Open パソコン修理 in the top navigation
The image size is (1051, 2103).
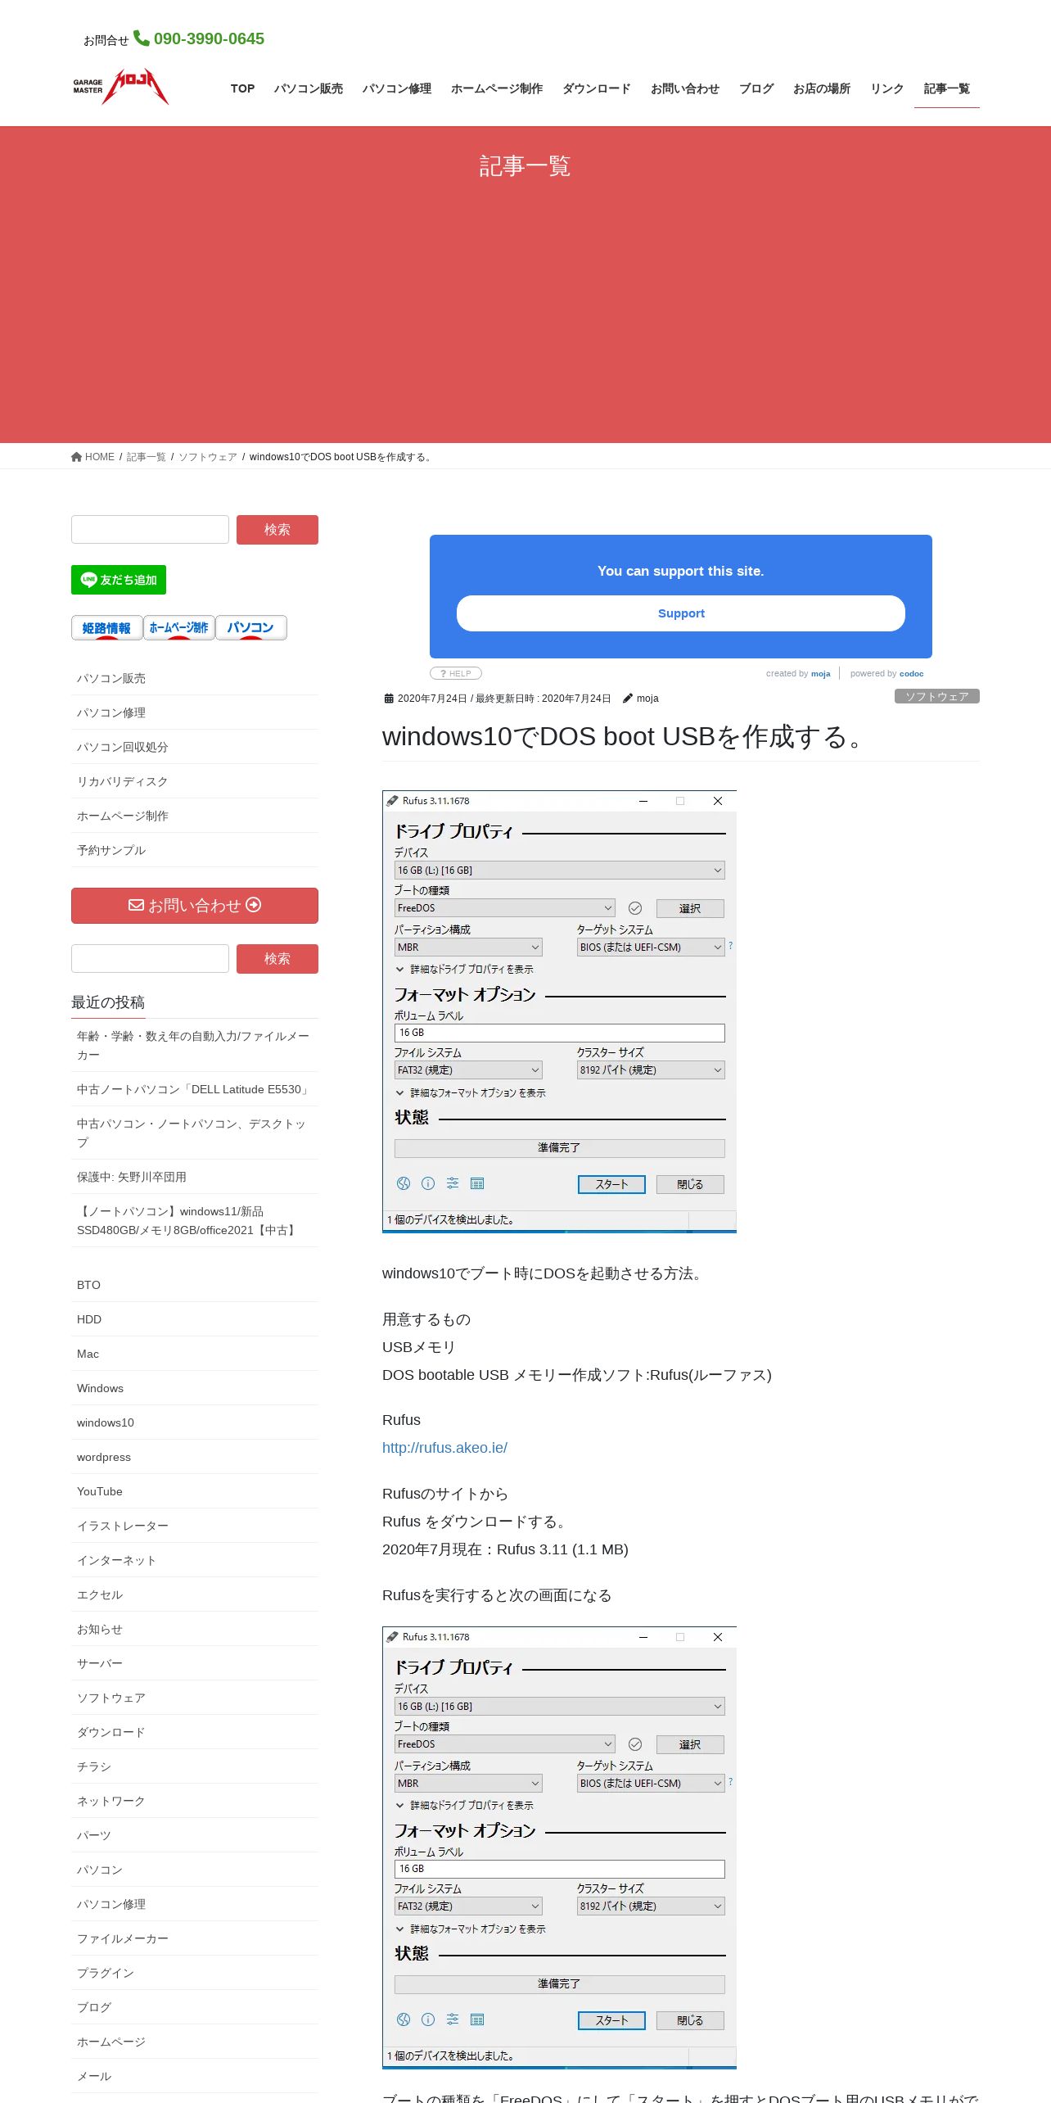397,88
